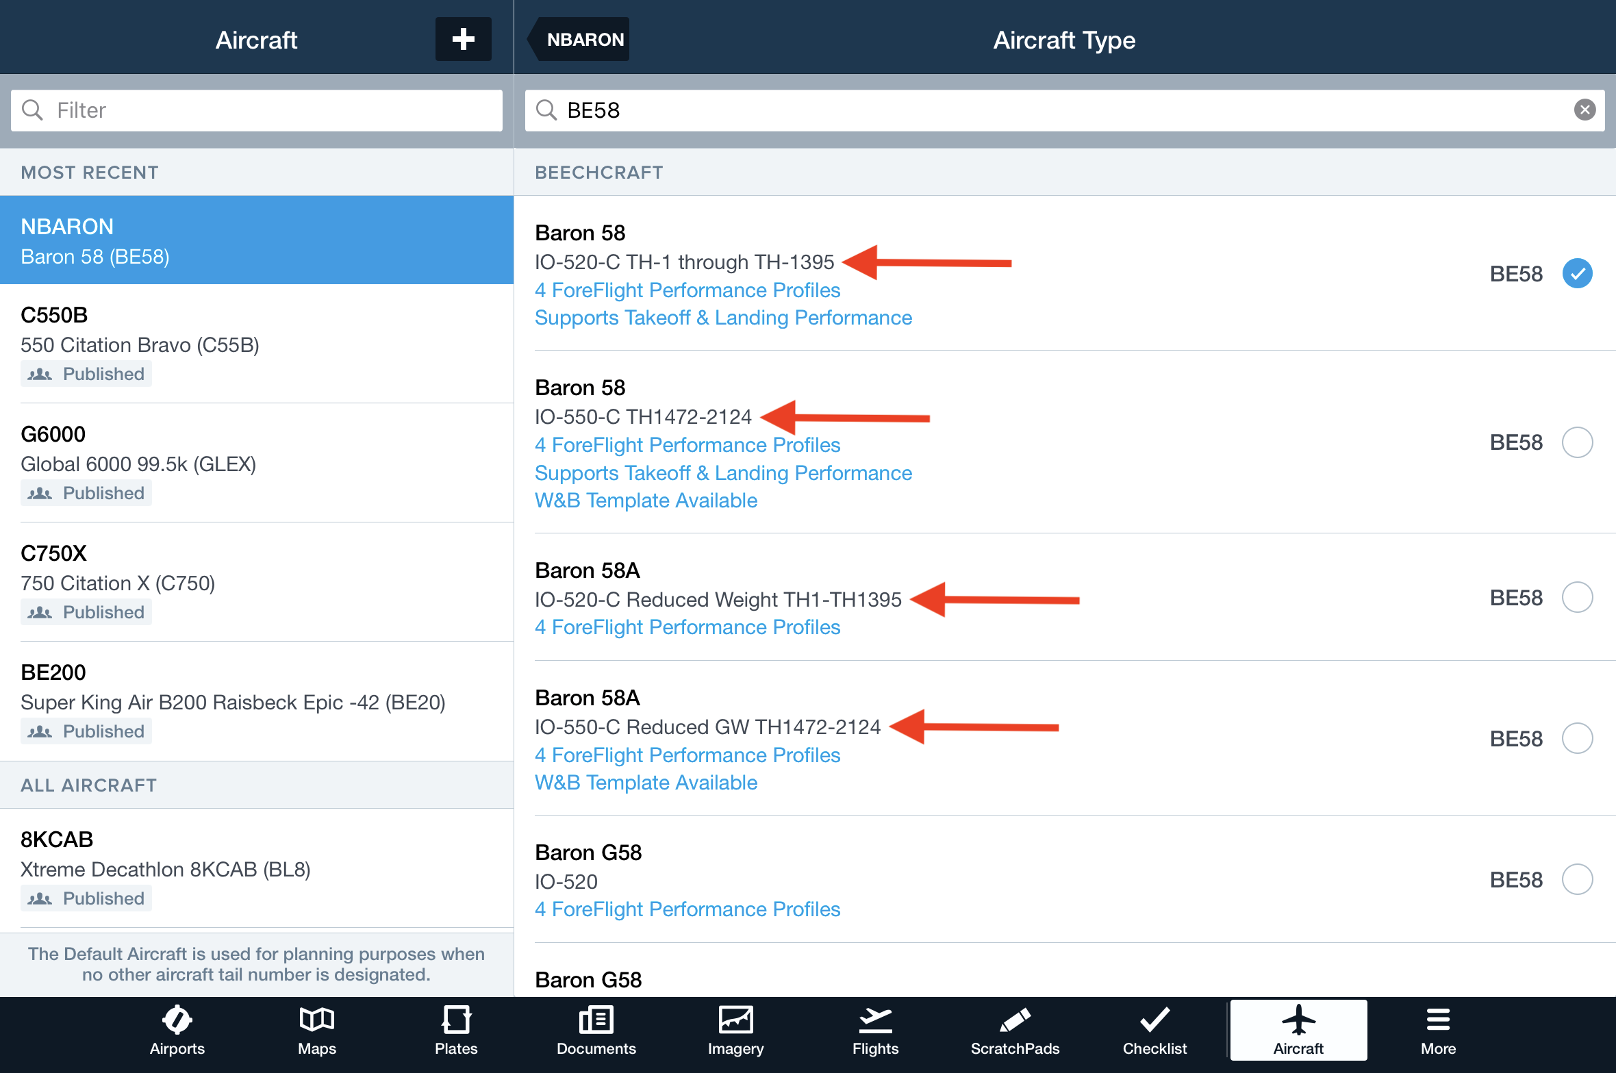This screenshot has width=1616, height=1073.
Task: Open ForeFlight Performance Profiles for Baron 58 IO-550-C
Action: click(x=687, y=445)
